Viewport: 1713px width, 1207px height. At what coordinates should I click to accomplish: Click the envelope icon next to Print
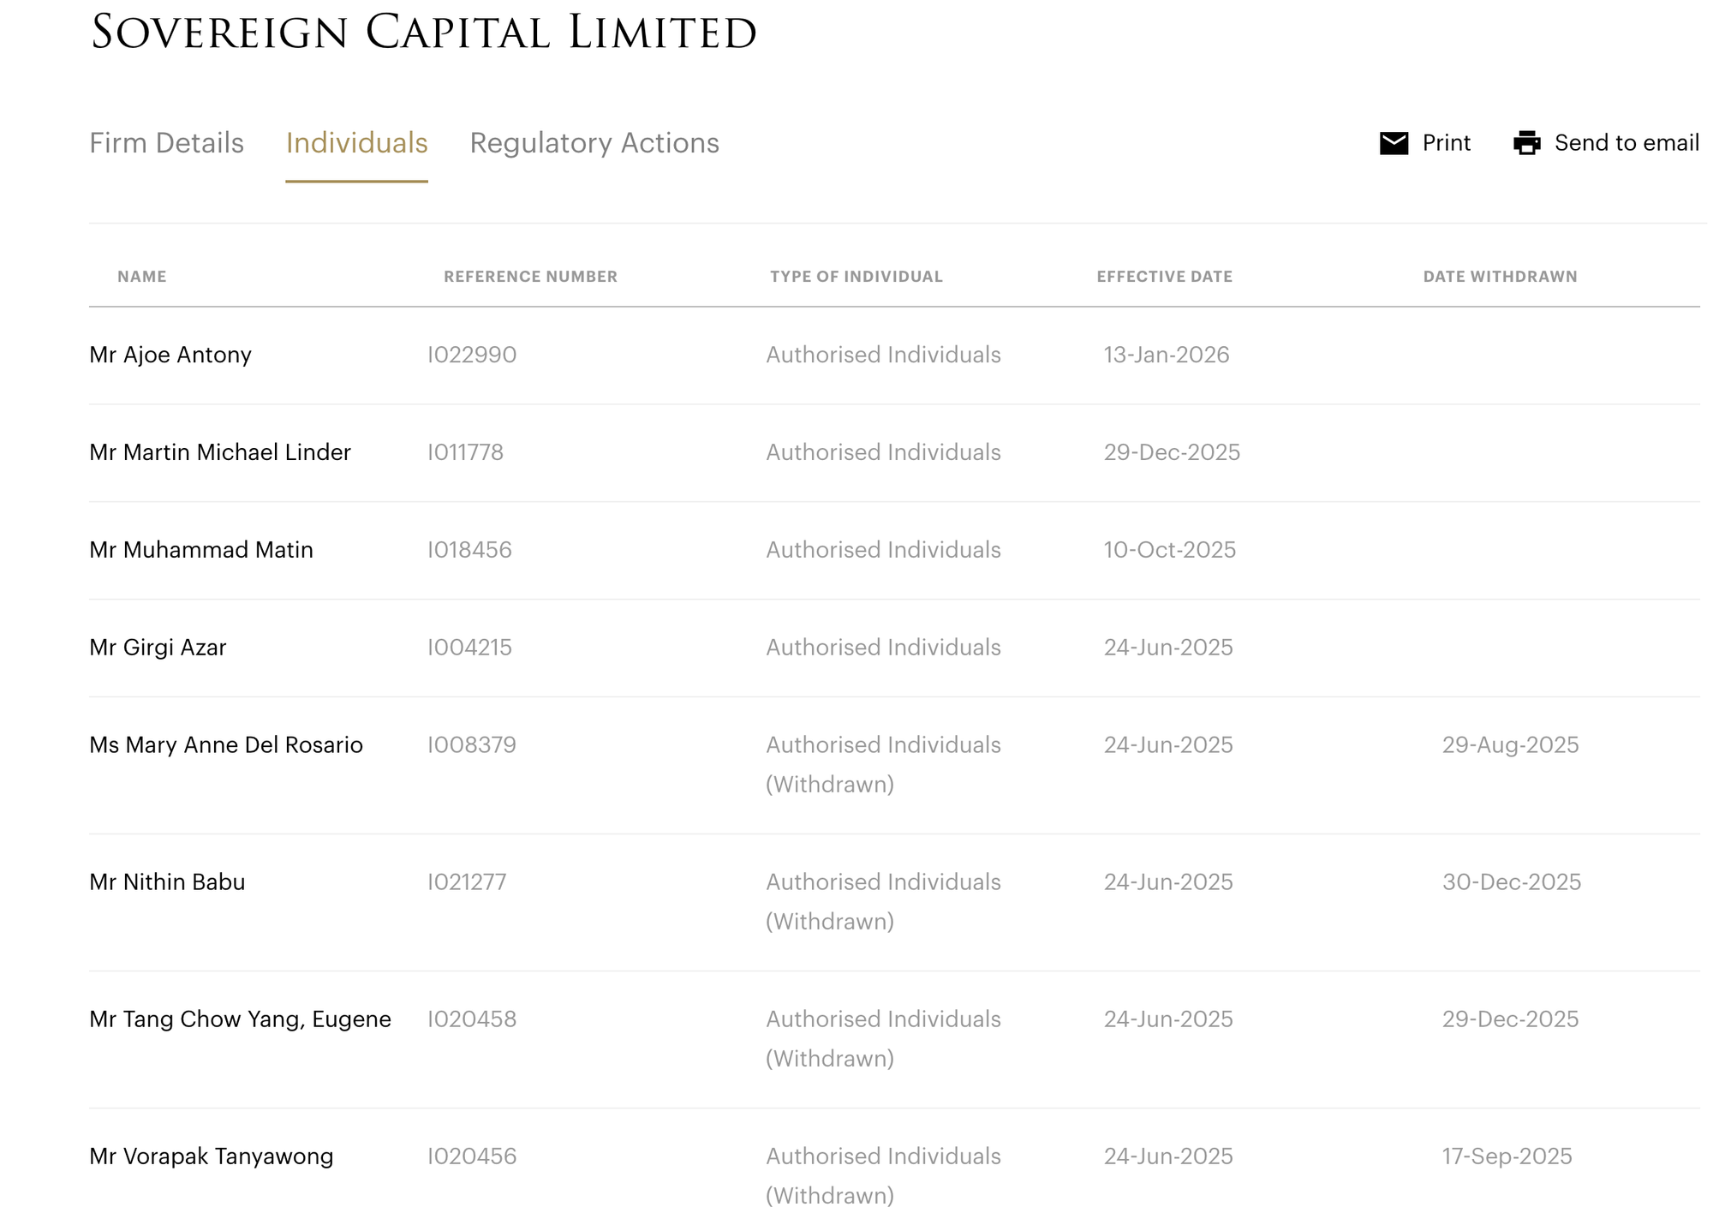coord(1394,143)
